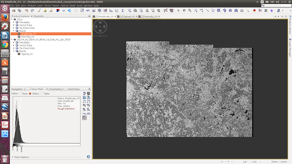Click the white (last) histogram slider handle
Viewport: 292px width, 164px height.
22,146
